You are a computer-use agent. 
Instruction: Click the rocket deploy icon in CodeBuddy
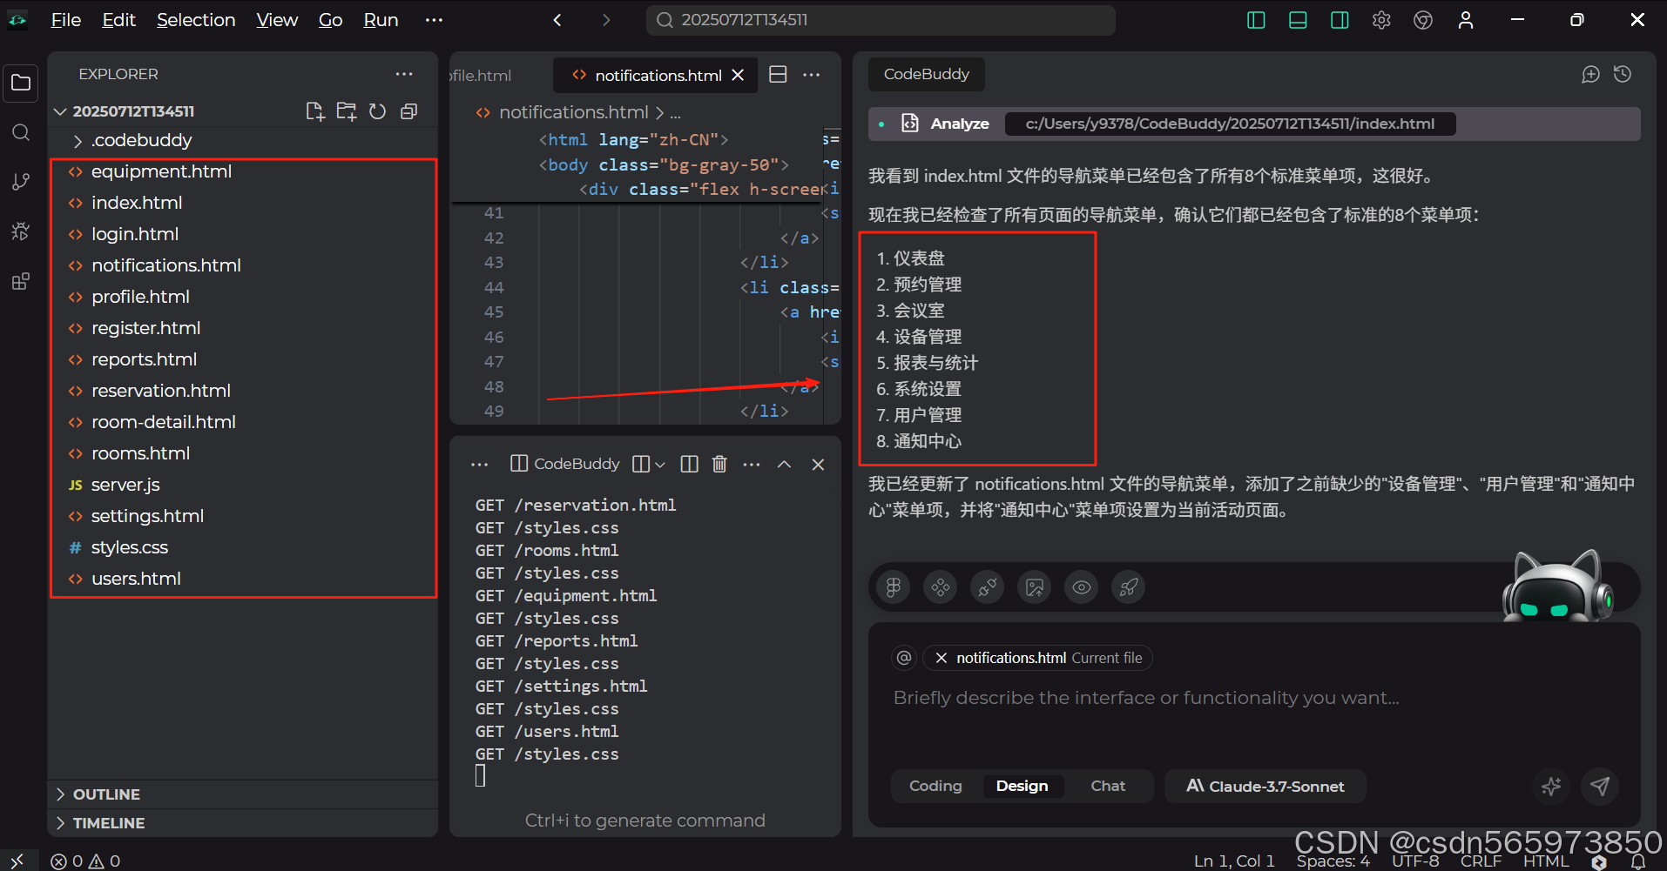[1129, 587]
